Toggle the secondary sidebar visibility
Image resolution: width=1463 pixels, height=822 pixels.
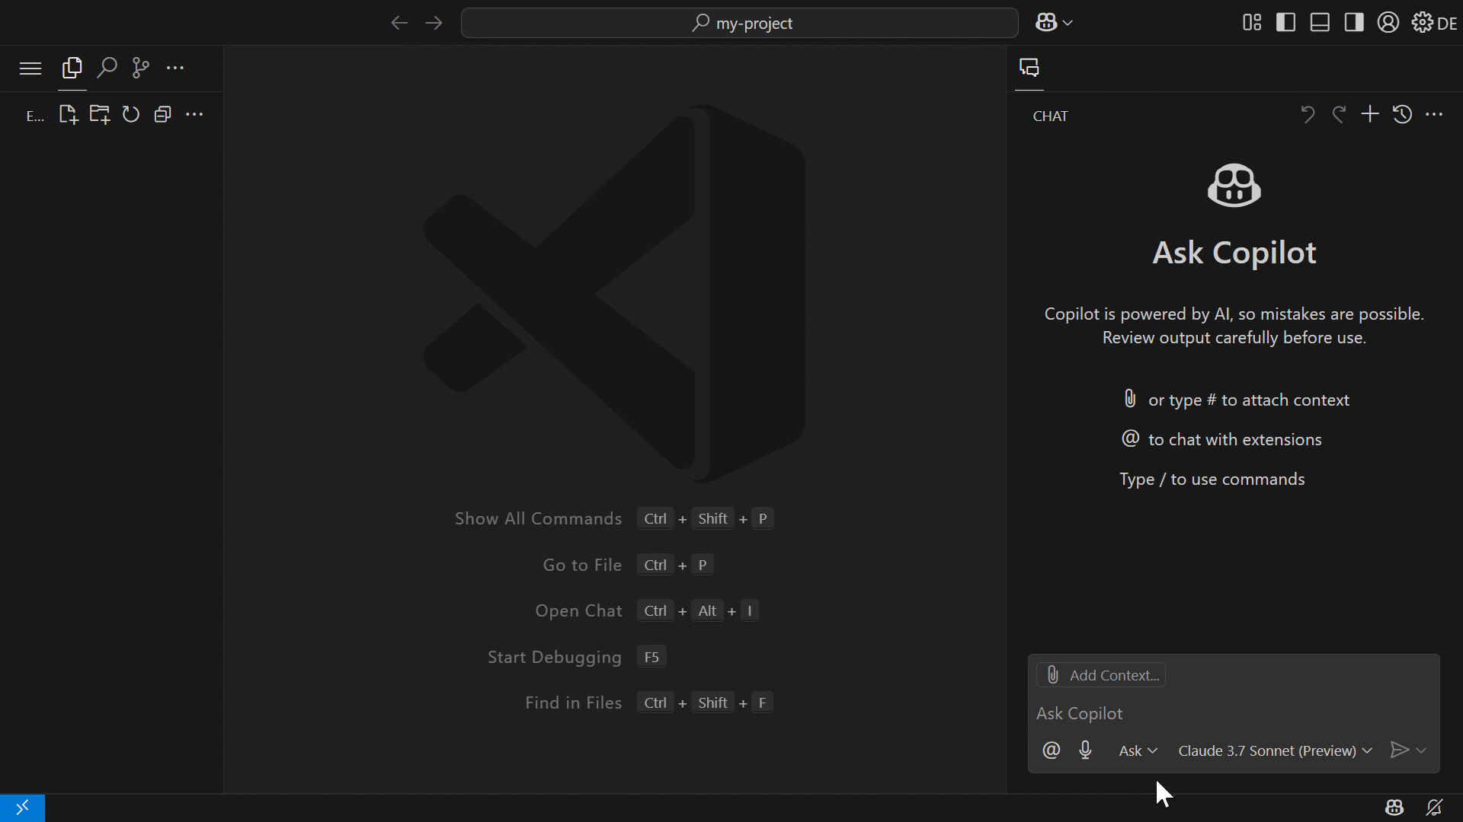pos(1354,23)
